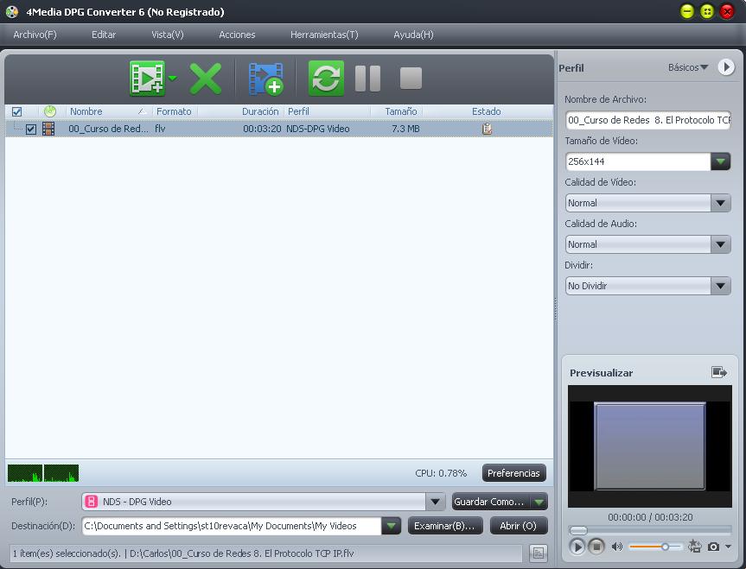This screenshot has height=569, width=746.
Task: Sort by Duración column header
Action: (260, 111)
